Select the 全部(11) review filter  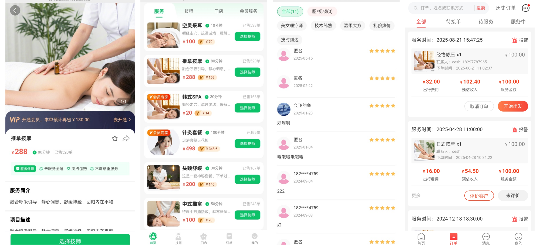click(x=290, y=11)
